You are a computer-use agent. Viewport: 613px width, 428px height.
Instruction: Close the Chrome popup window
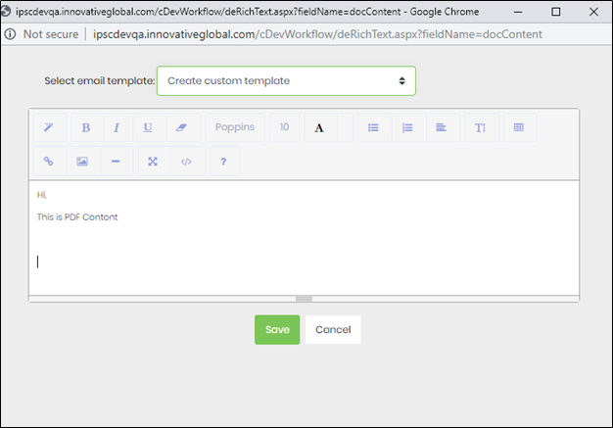593,12
